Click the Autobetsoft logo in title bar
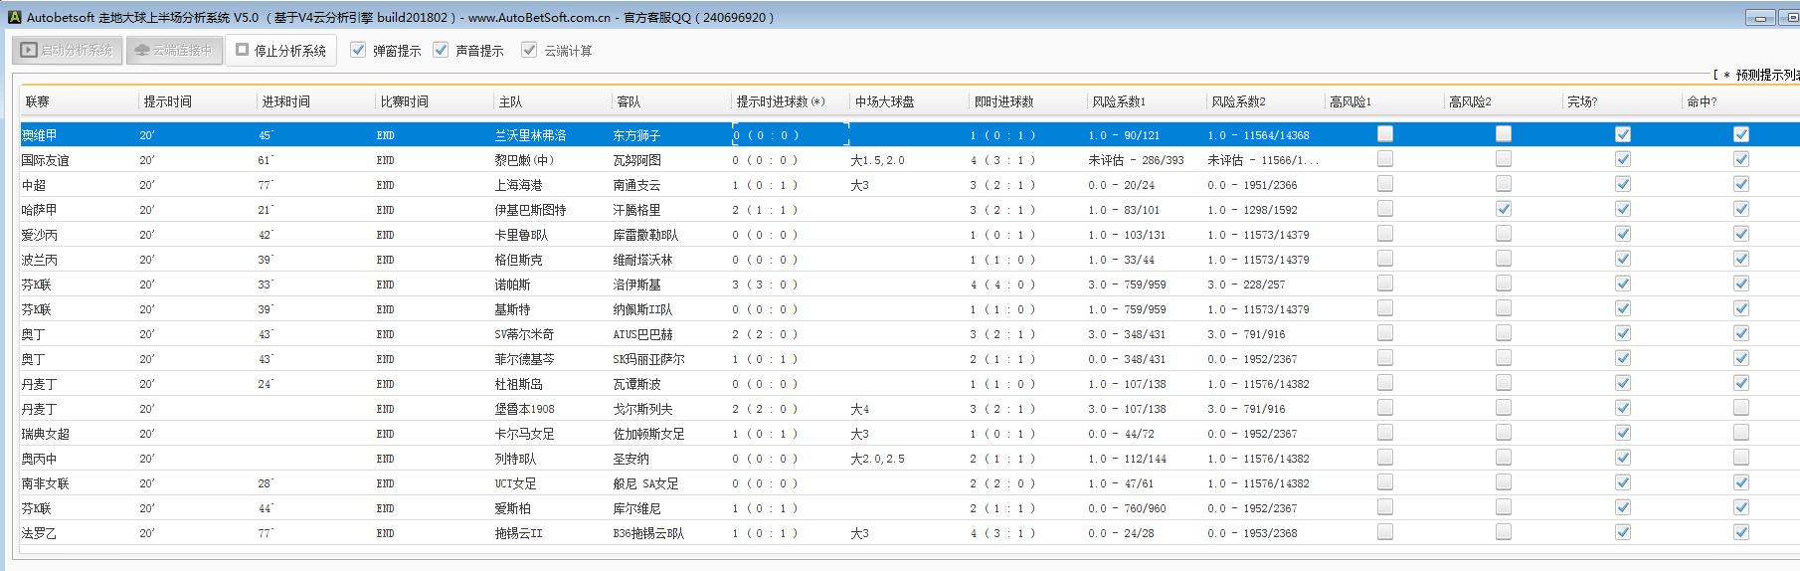 pos(14,17)
